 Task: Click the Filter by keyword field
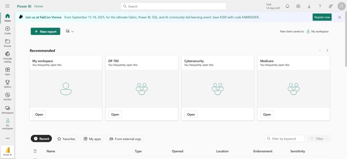285,139
